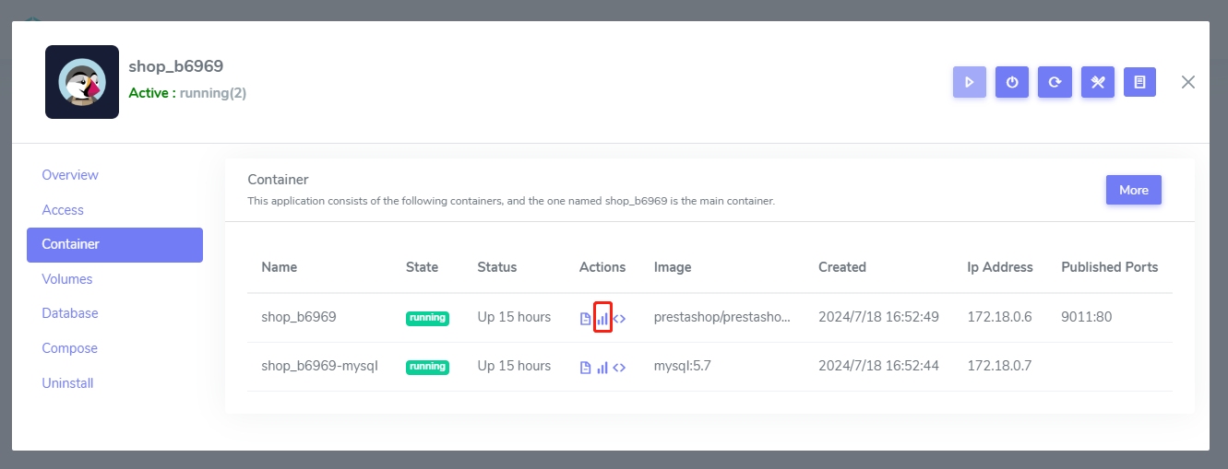Open code terminal icon for shop_b6969 container
Image resolution: width=1228 pixels, height=469 pixels.
click(619, 318)
